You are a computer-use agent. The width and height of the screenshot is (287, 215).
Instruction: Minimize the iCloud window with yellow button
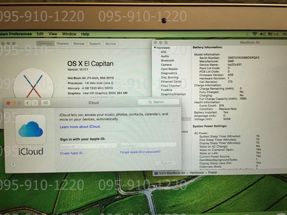tap(14, 103)
